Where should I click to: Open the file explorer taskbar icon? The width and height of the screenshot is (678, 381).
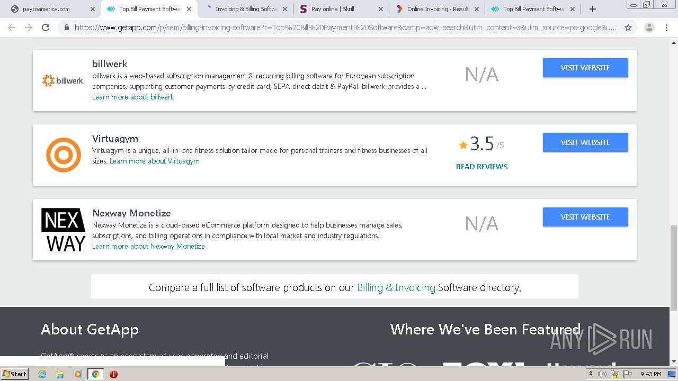tap(60, 374)
